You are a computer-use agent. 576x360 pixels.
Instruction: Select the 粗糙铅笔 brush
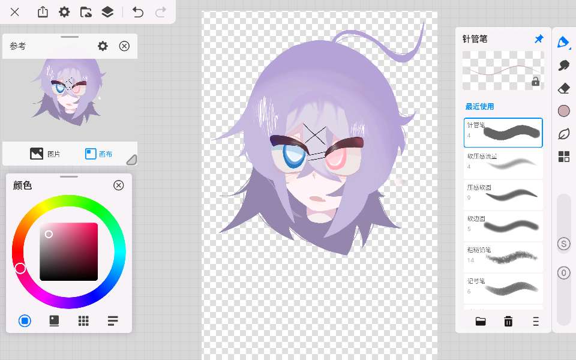503,257
